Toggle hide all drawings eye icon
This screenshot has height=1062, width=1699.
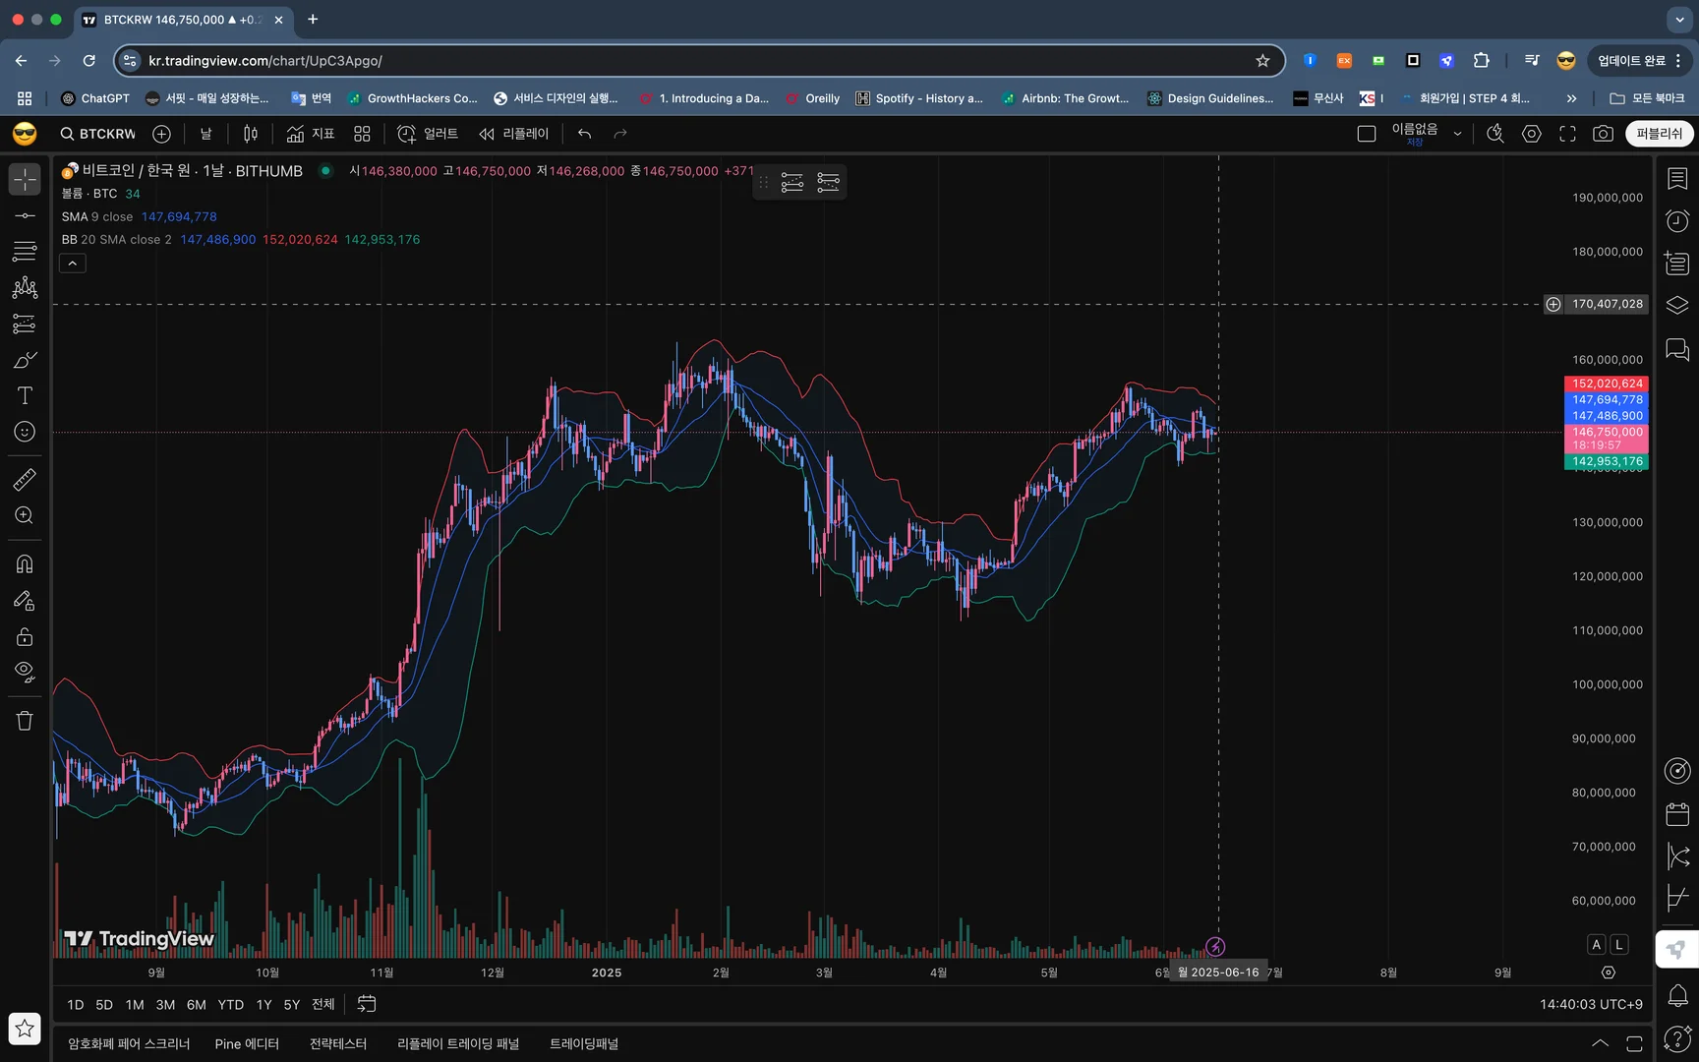25,673
